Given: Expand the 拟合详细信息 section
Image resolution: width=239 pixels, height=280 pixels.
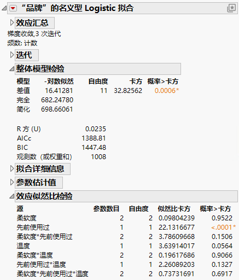Looking at the screenshot, I should tap(12, 168).
